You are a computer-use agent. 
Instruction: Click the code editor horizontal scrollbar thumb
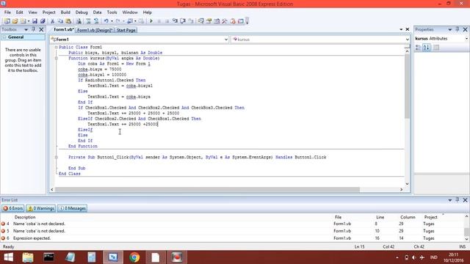[207, 189]
